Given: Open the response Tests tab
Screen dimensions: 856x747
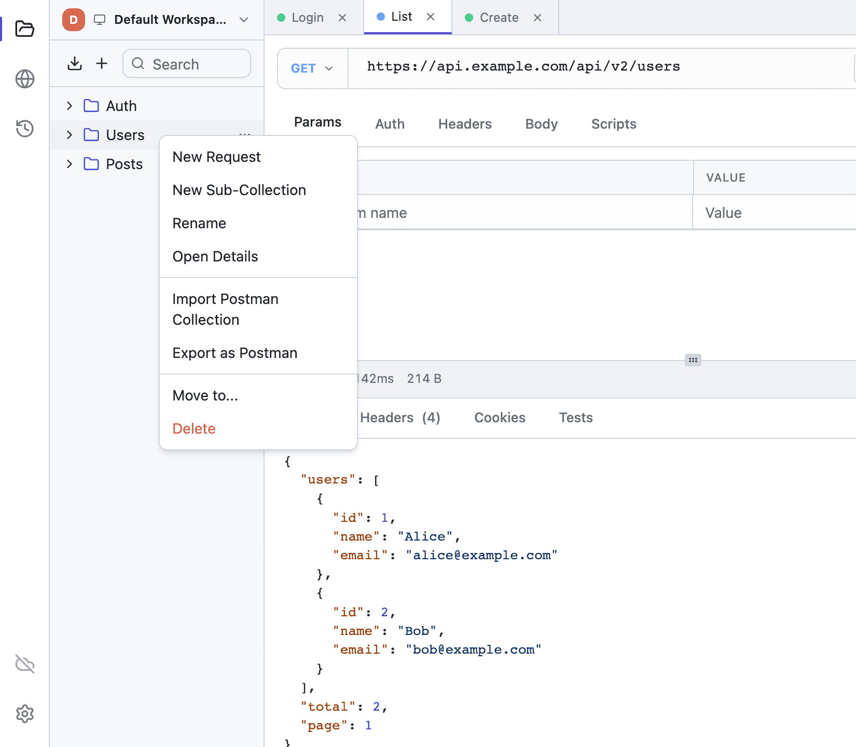Looking at the screenshot, I should 576,418.
